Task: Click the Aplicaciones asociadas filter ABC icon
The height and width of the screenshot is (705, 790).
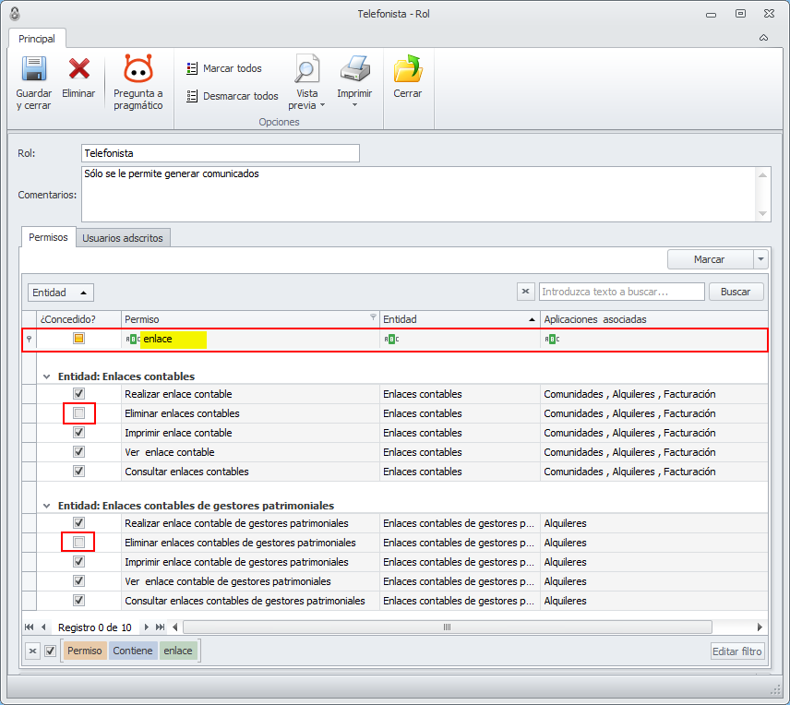Action: [552, 340]
